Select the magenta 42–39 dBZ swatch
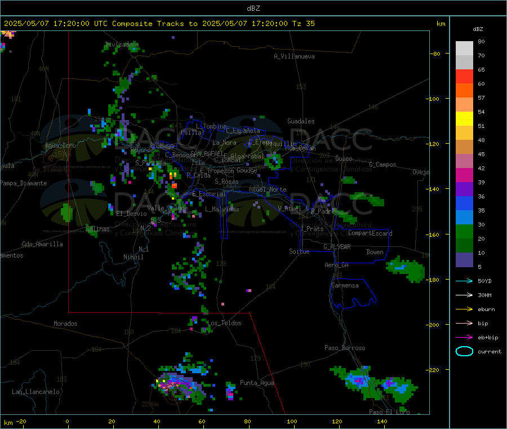Image resolution: width=507 pixels, height=429 pixels. tap(464, 175)
